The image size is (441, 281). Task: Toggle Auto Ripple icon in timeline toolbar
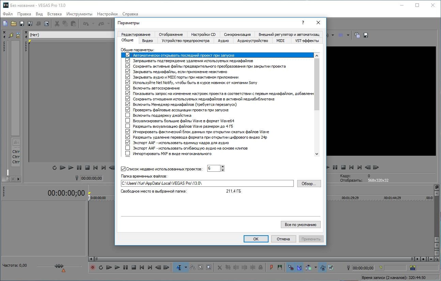[308, 268]
